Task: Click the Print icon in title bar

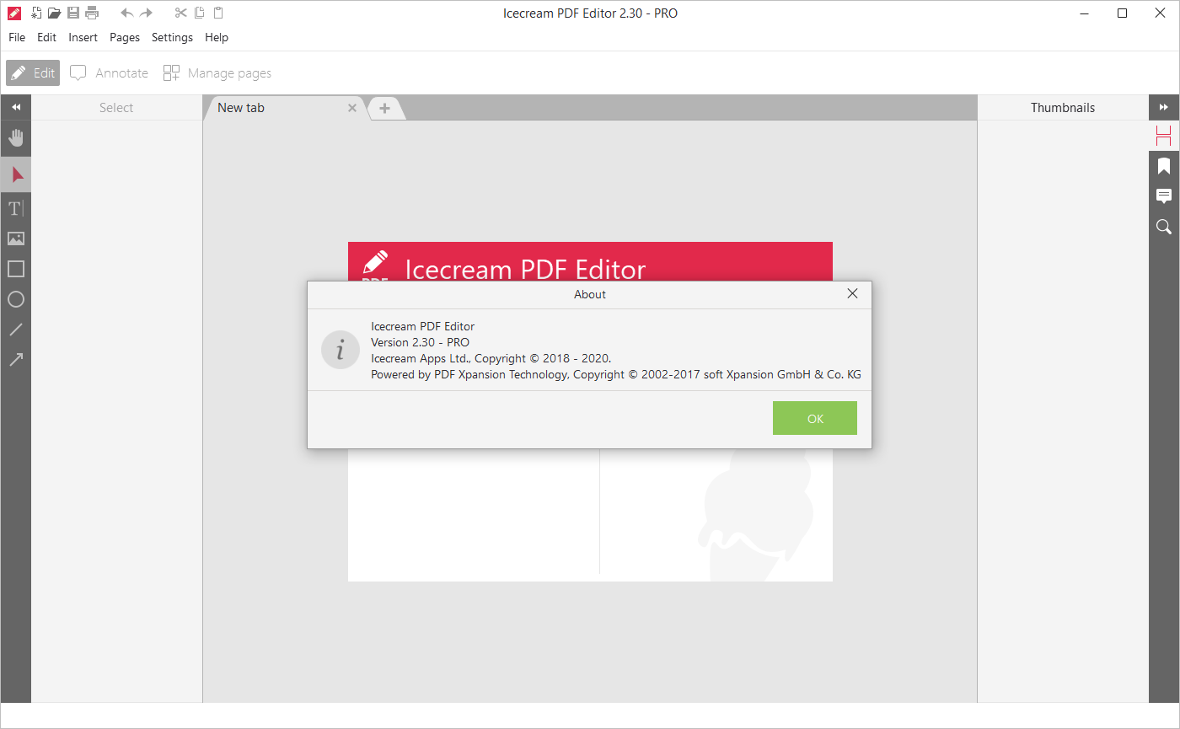Action: pos(92,13)
